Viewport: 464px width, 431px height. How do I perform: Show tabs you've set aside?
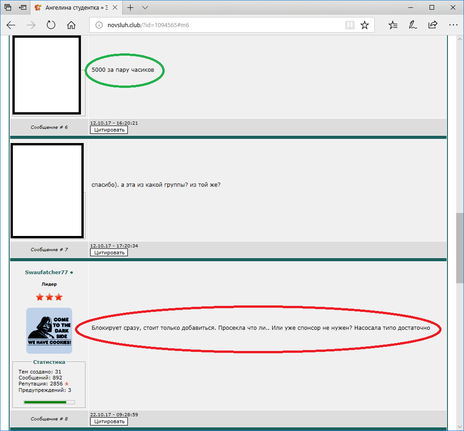point(8,8)
